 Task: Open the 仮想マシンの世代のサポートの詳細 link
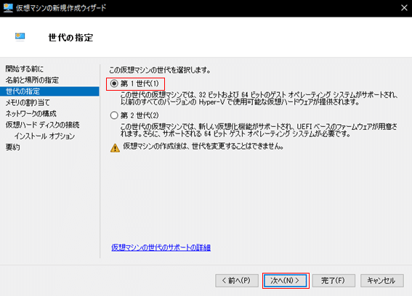161,247
